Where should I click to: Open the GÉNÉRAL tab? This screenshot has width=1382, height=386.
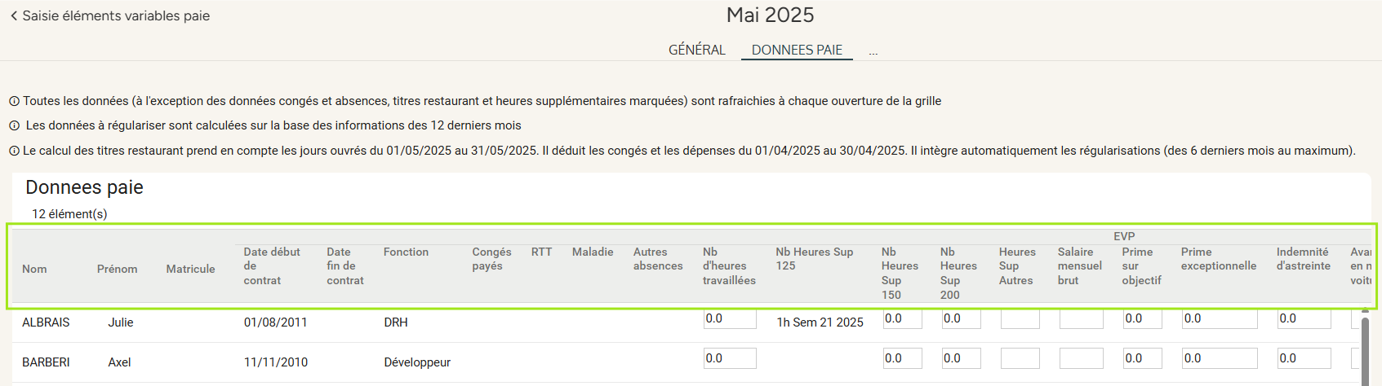(x=696, y=50)
